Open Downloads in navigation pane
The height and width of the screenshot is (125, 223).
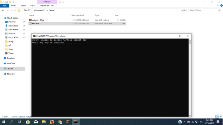pos(13,26)
